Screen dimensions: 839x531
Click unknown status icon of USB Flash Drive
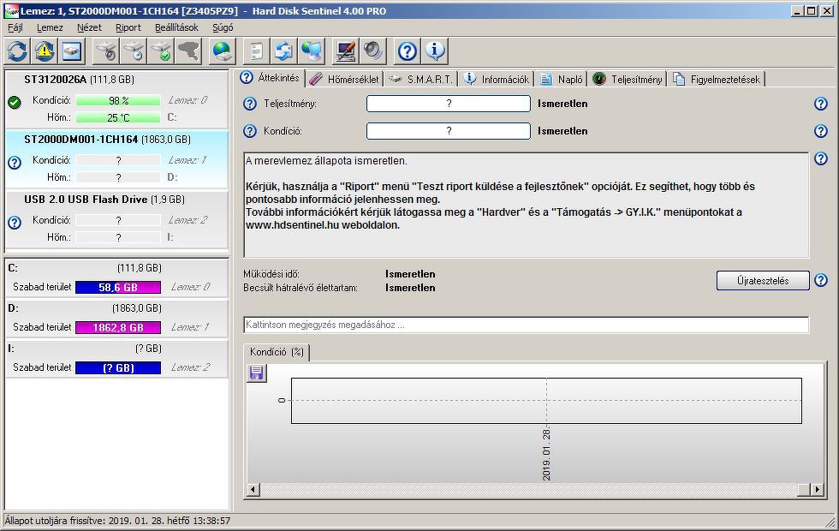click(15, 222)
